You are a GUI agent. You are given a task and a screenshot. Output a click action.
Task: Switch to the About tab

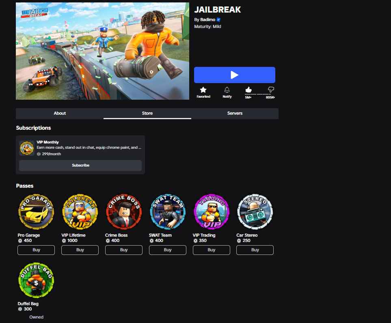pos(60,113)
